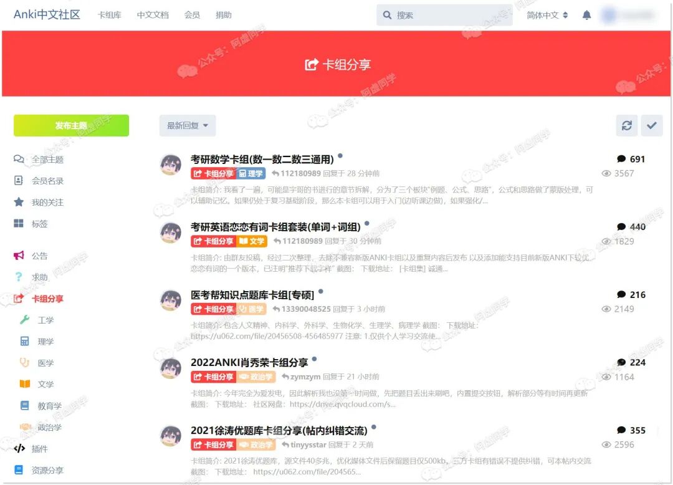673x485 pixels.
Task: Click the 文学 tag on 考研英语 post
Action: (252, 241)
